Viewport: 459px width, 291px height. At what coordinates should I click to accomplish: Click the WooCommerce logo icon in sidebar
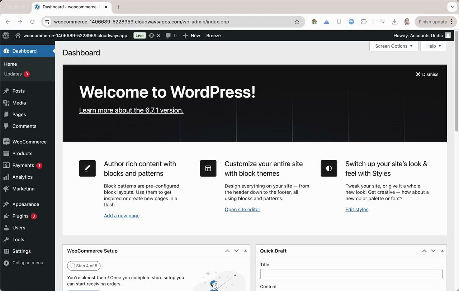click(6, 142)
